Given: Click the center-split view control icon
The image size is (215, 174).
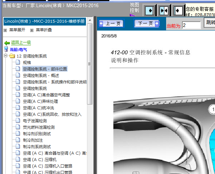Looking at the screenshot, I should 164,11.
